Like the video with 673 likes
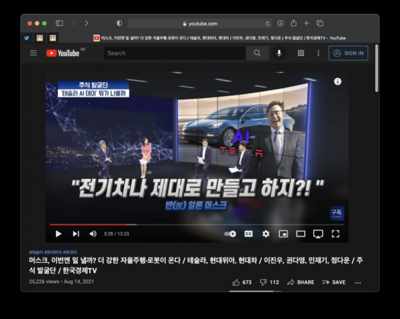 242,282
